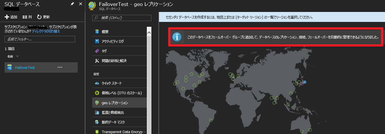Screen dimensions: 385x134
Task: Close the SQL データベース blade
Action: pos(80,4)
